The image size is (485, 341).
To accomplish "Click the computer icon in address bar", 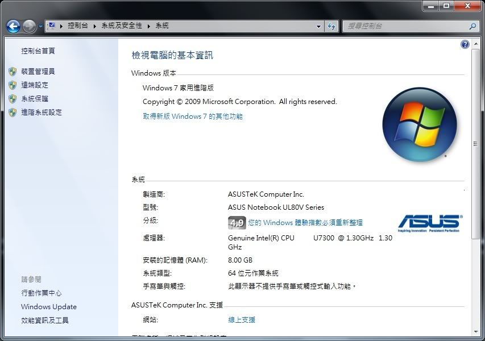I will pyautogui.click(x=52, y=26).
